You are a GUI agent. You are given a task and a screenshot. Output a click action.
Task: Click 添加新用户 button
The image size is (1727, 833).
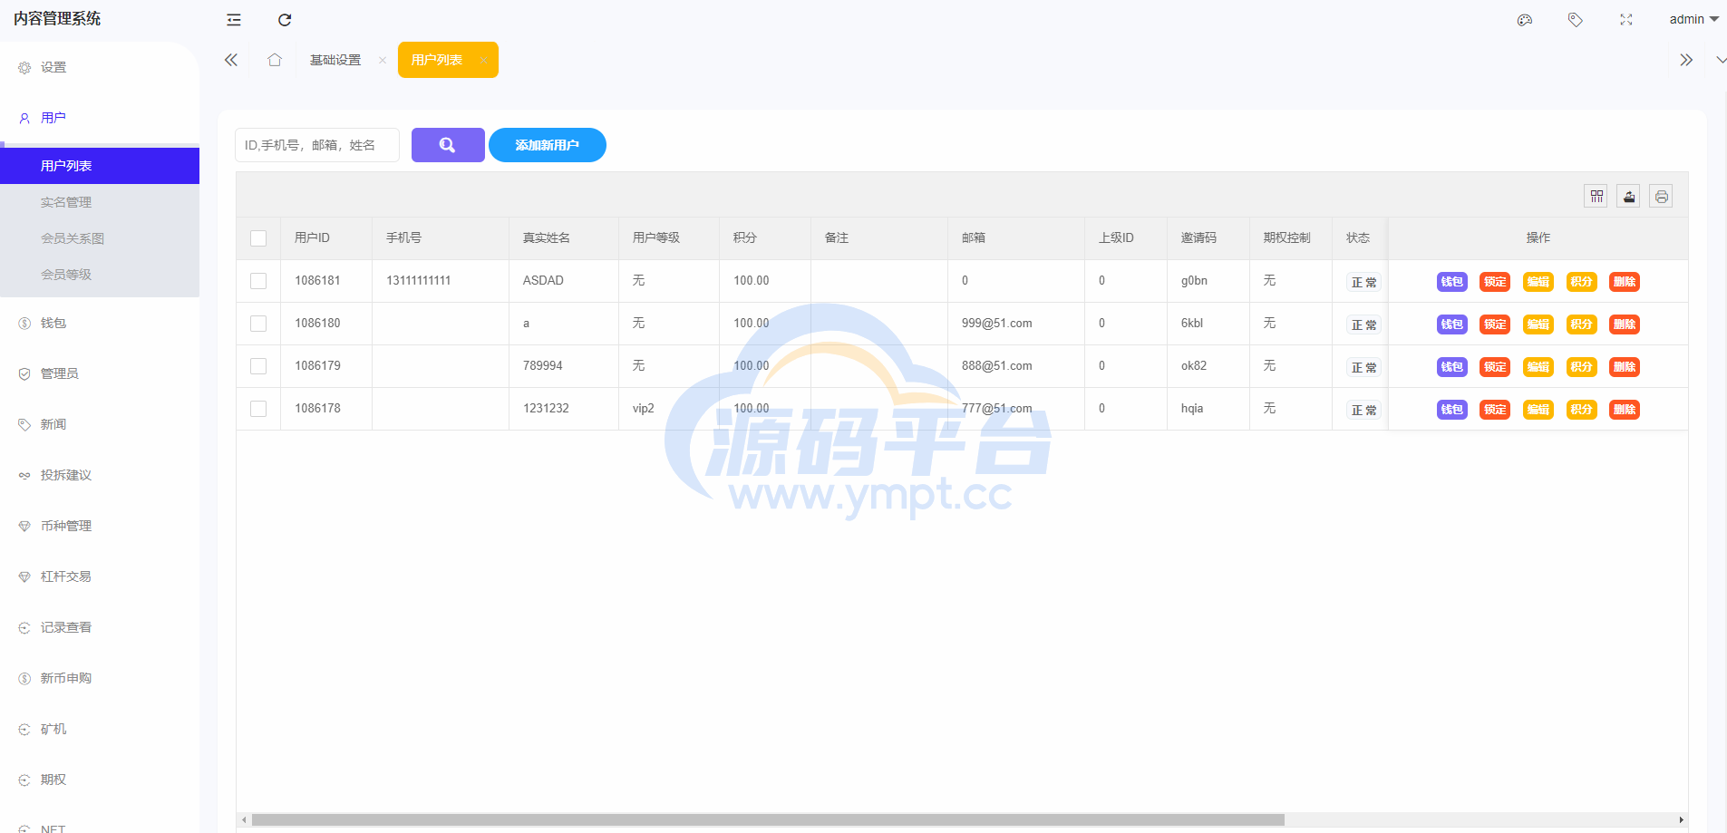[x=548, y=145]
